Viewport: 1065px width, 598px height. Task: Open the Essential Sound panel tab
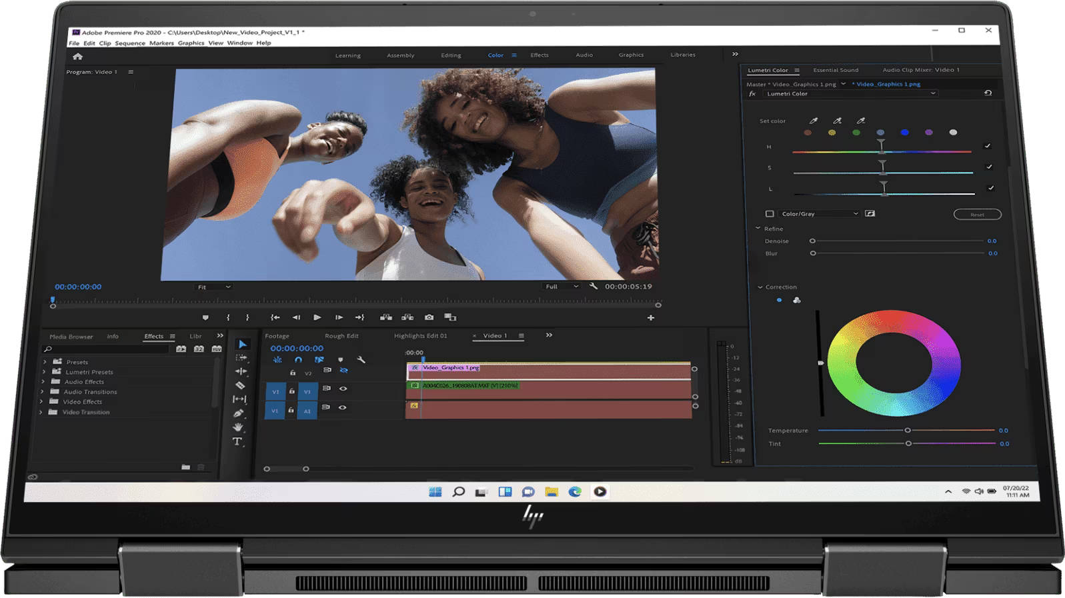pos(836,70)
